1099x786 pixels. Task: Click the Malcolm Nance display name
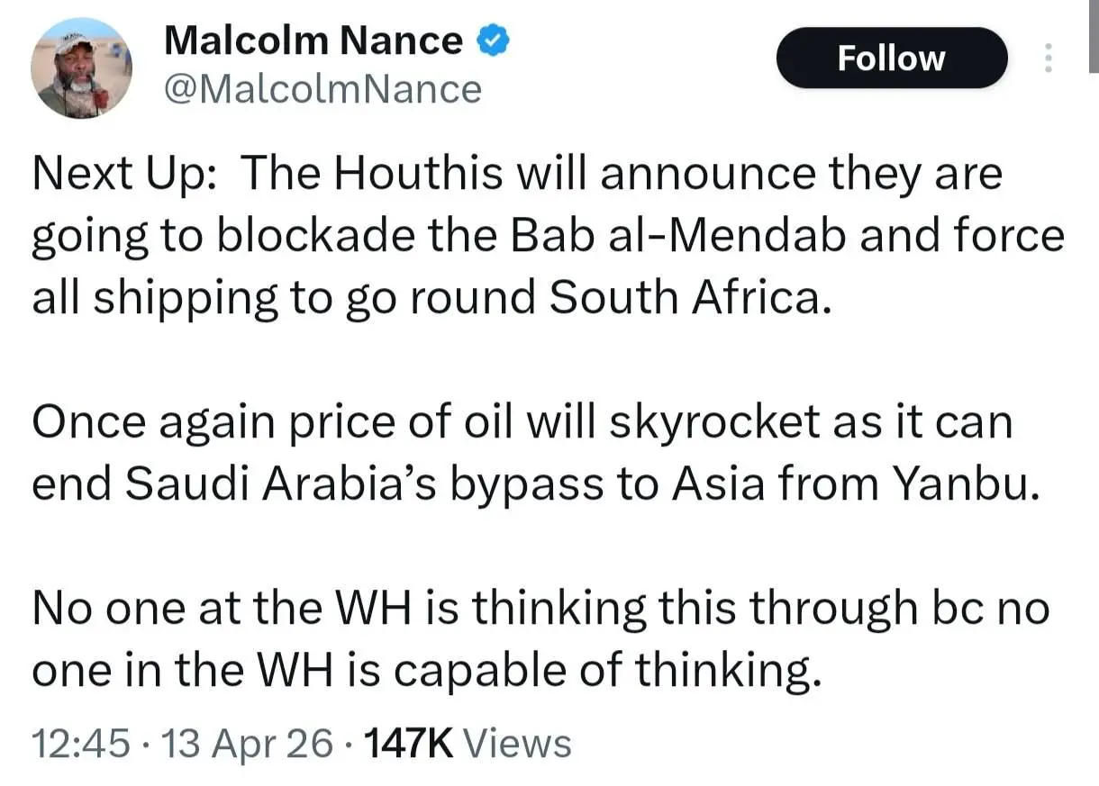pos(313,41)
